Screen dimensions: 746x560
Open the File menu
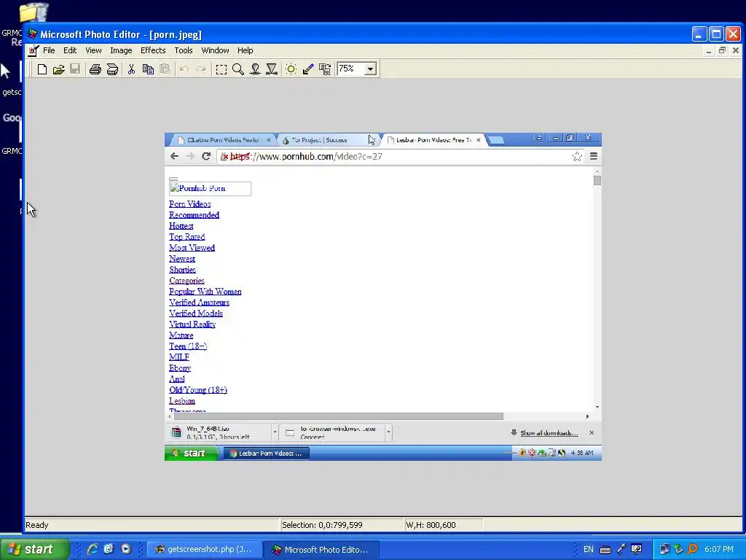point(49,50)
